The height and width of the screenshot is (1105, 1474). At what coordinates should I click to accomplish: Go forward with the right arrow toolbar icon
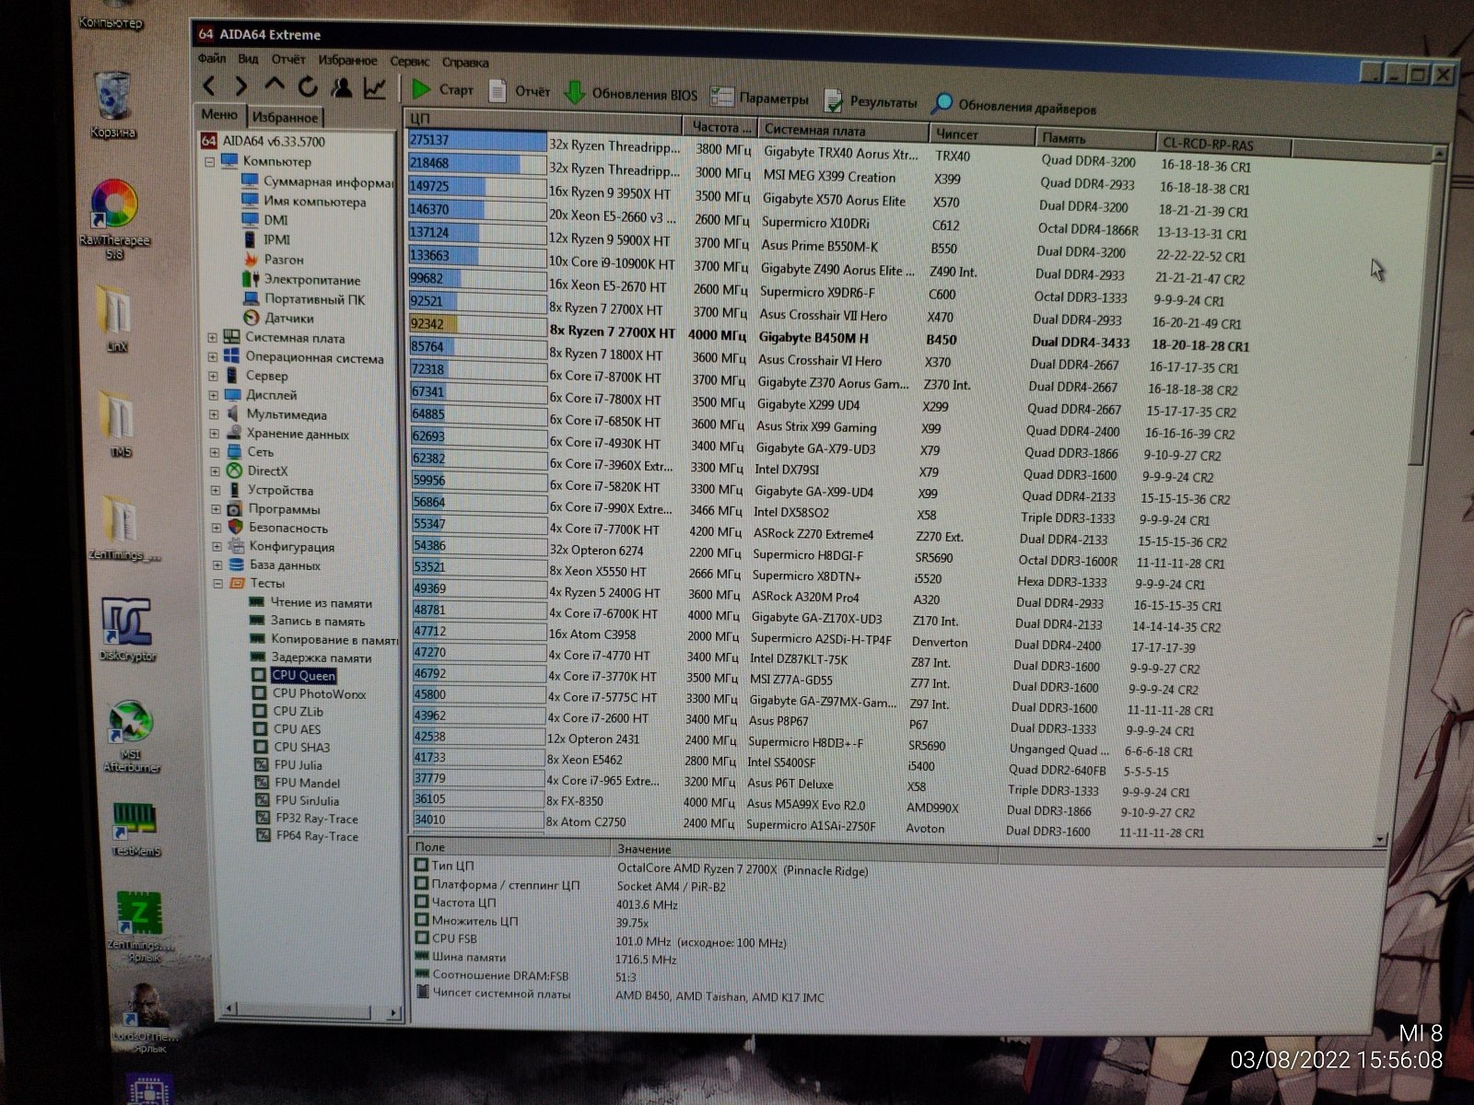[x=240, y=87]
